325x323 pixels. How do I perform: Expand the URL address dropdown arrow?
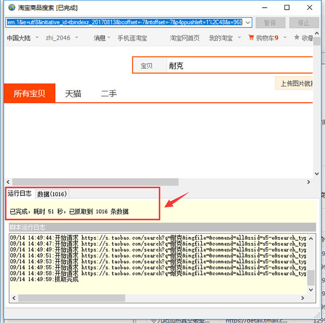248,22
